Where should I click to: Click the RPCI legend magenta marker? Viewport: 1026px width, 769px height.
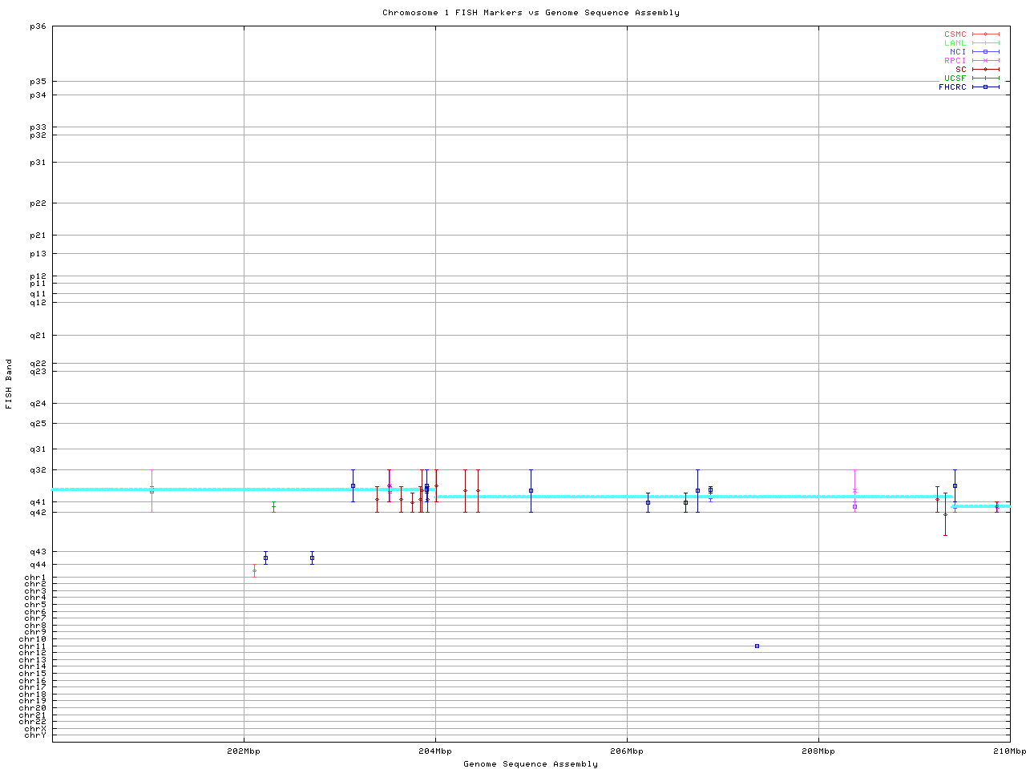pos(985,61)
